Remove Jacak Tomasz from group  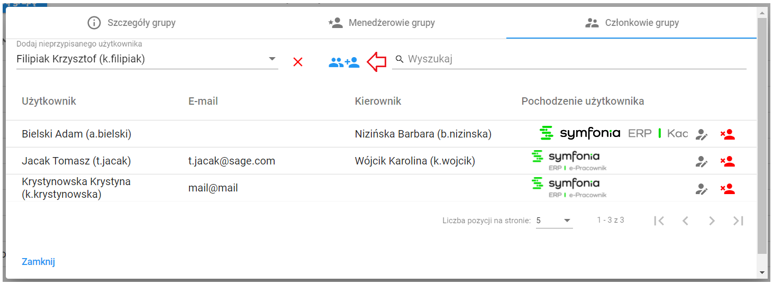(x=728, y=161)
